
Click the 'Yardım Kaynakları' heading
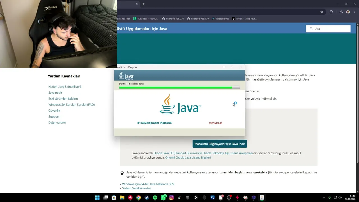[x=64, y=76]
